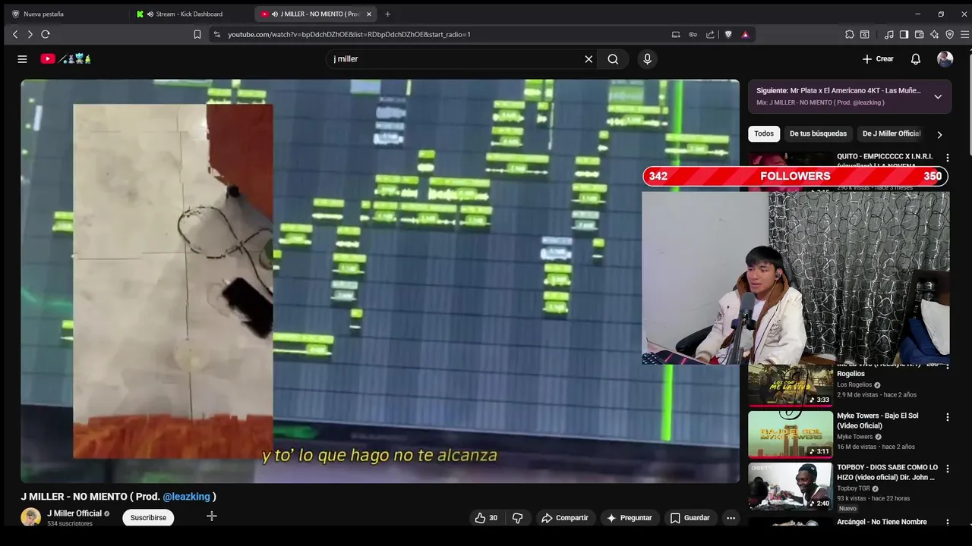Go back in browser history
Viewport: 972px width, 546px height.
[15, 34]
